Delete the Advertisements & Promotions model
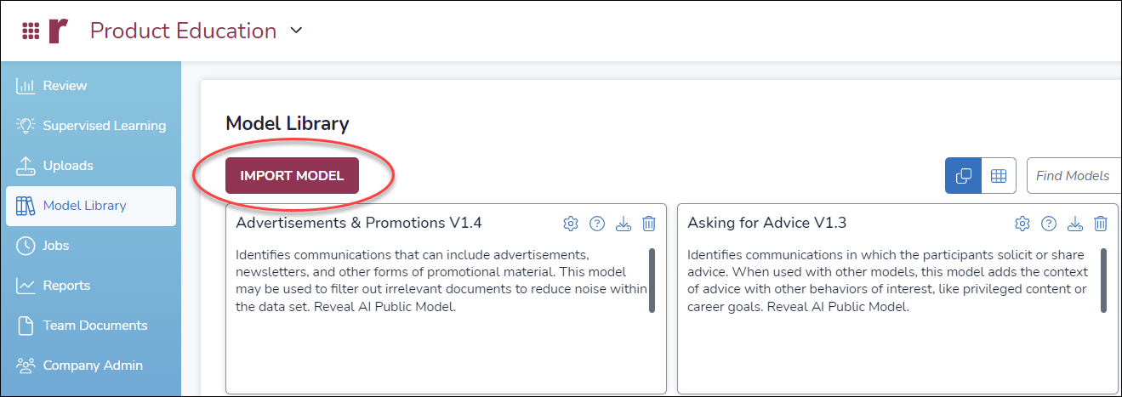 (x=649, y=224)
